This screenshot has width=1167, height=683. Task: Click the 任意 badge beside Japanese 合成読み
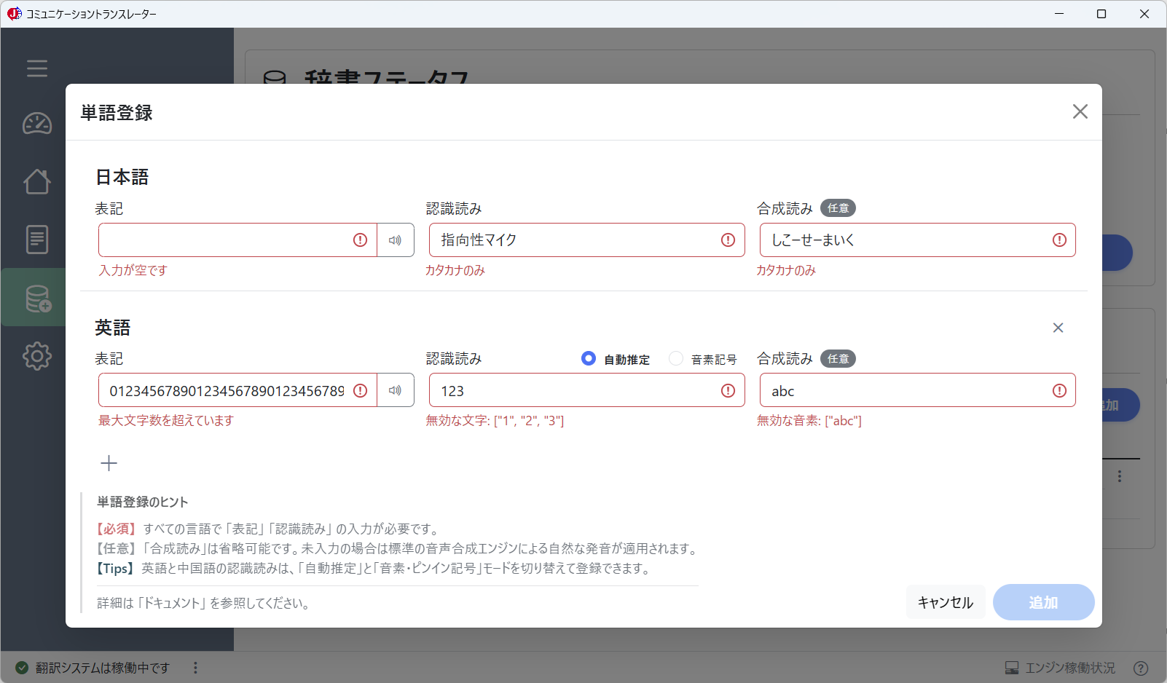click(x=838, y=208)
